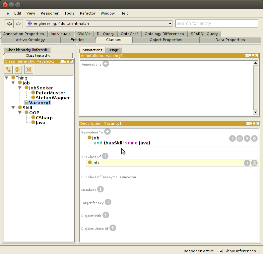The image size is (263, 254).
Task: Add a Disjoint With class
Action: pyautogui.click(x=106, y=215)
